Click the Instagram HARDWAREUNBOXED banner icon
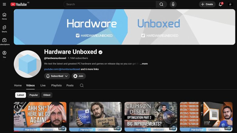Viewport: 237px width, 133px height. [77, 36]
